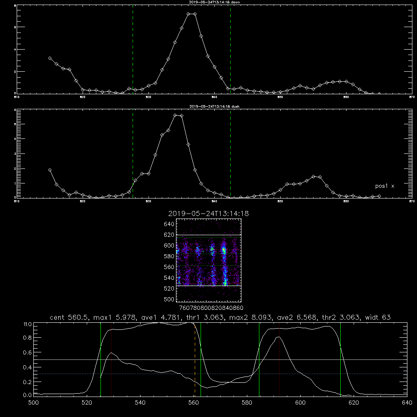Click the 'ave2 6.568' value in stats header
The image size is (417, 417).
[296, 317]
